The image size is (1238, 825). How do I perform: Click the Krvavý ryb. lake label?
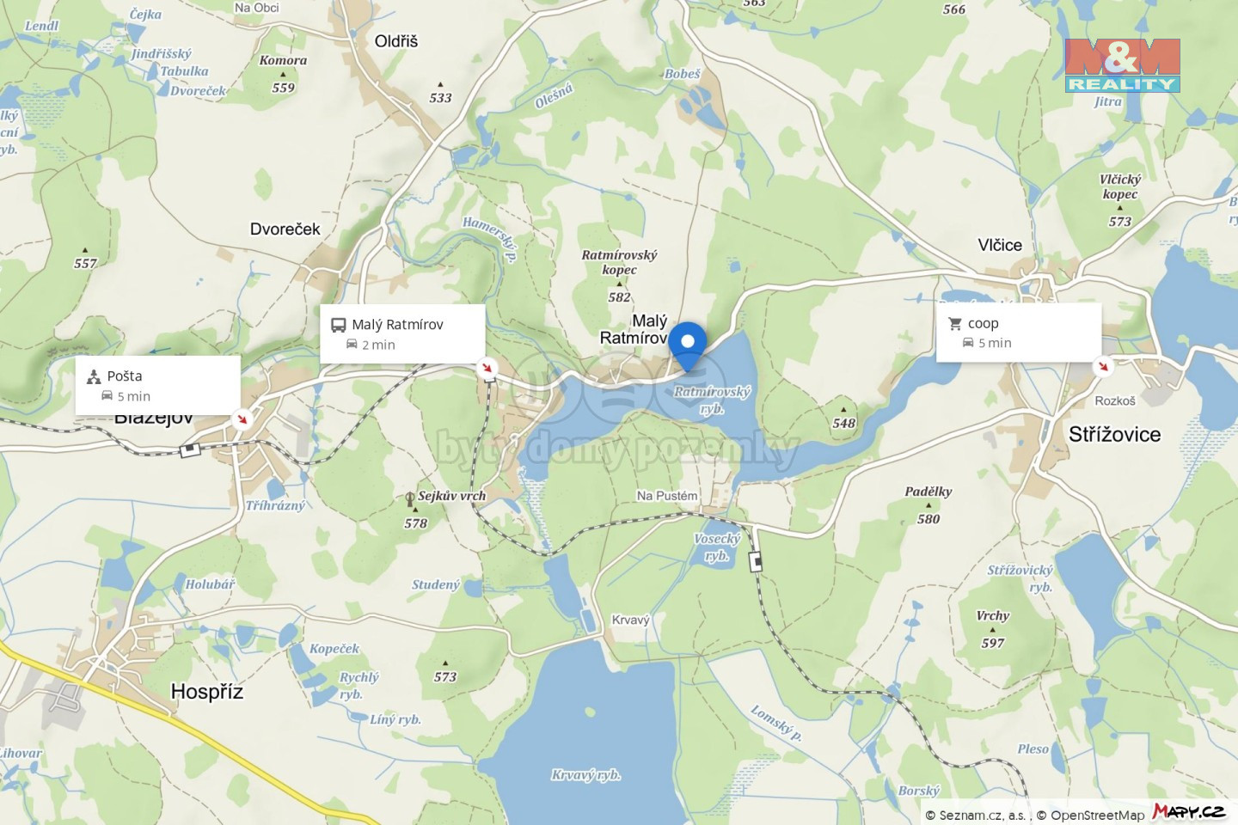[585, 775]
